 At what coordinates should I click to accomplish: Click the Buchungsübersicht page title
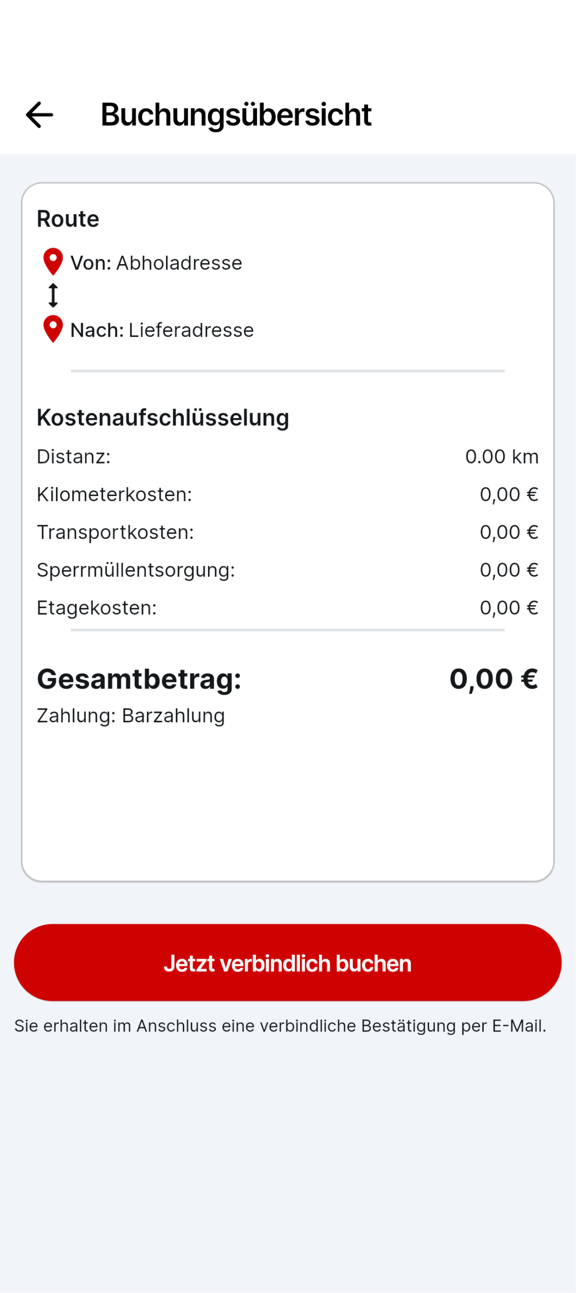[x=236, y=115]
